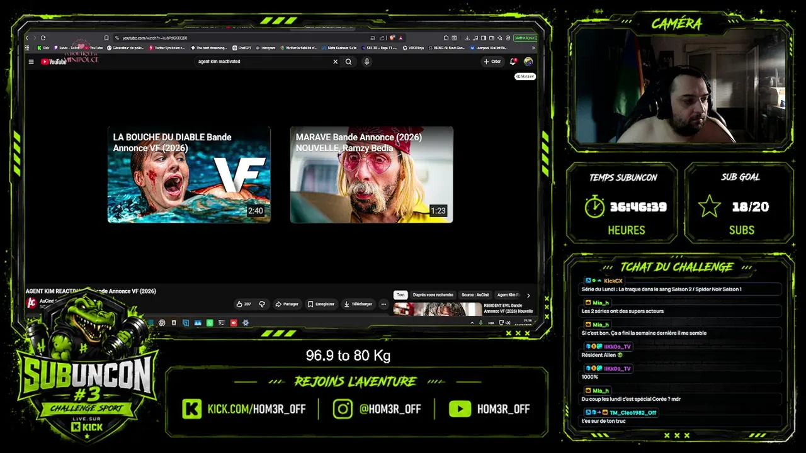Viewport: 806px width, 453px height.
Task: Show more filter chips with right arrow
Action: pyautogui.click(x=528, y=294)
